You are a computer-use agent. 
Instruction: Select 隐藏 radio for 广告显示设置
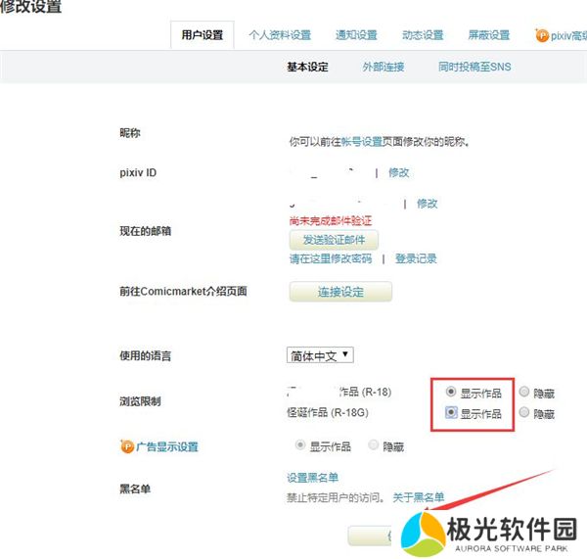point(375,446)
